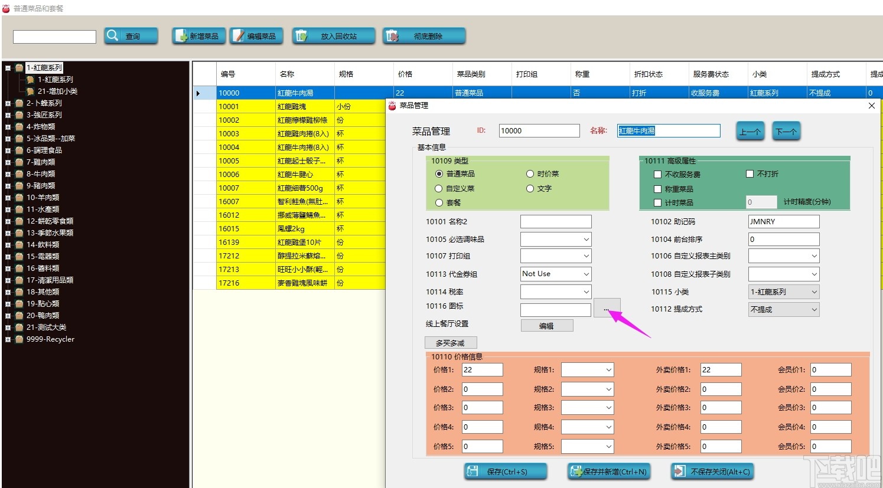Click the 多买多减 button

pos(451,343)
